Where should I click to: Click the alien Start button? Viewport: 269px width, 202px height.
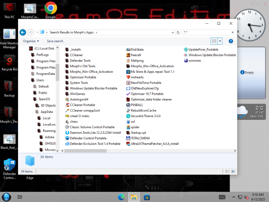click(x=6, y=197)
